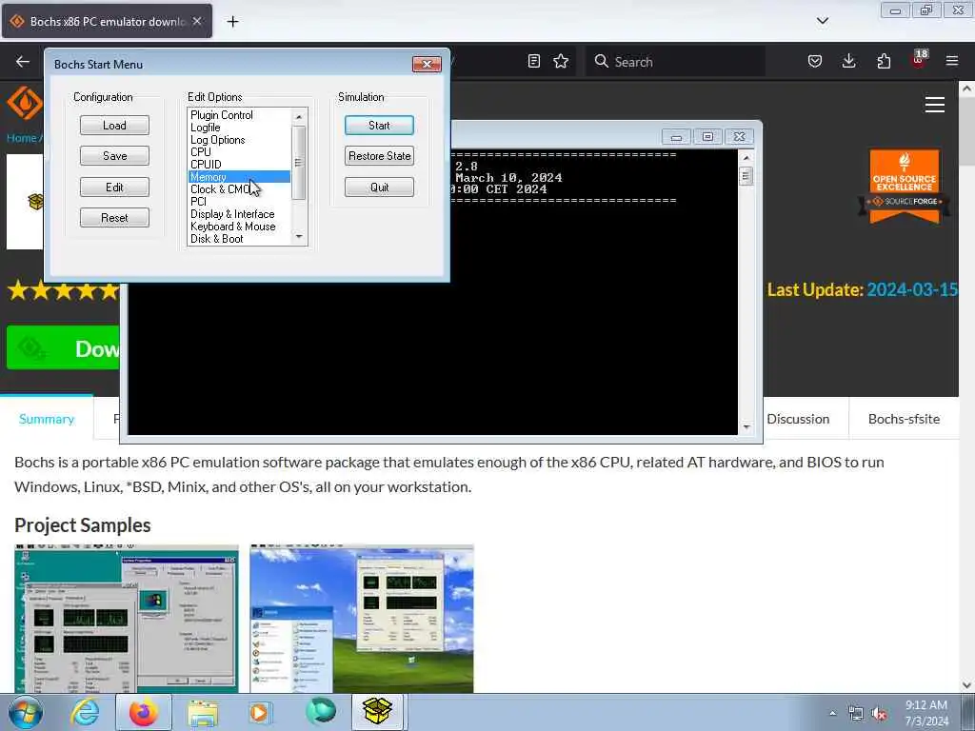Viewport: 975px width, 731px height.
Task: Select CPUID in Edit Options list
Action: [x=206, y=164]
